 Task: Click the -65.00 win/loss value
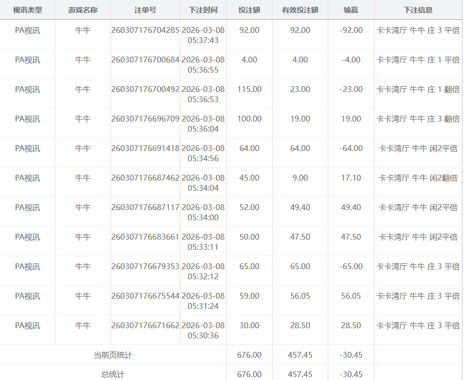pos(351,266)
